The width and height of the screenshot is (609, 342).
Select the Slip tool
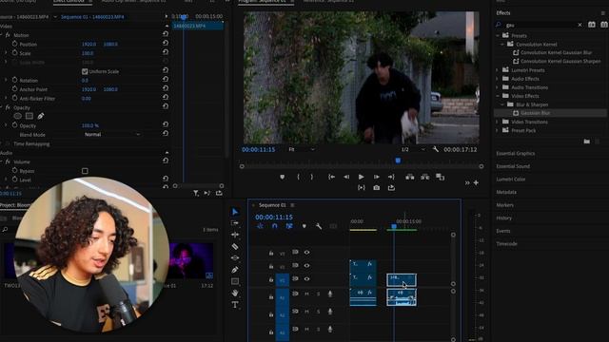(235, 257)
